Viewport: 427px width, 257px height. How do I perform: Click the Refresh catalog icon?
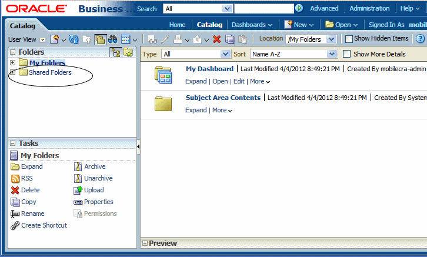(x=74, y=39)
